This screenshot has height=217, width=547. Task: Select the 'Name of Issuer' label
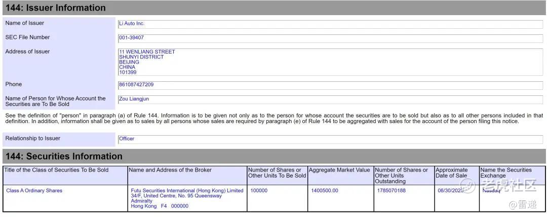pos(25,23)
